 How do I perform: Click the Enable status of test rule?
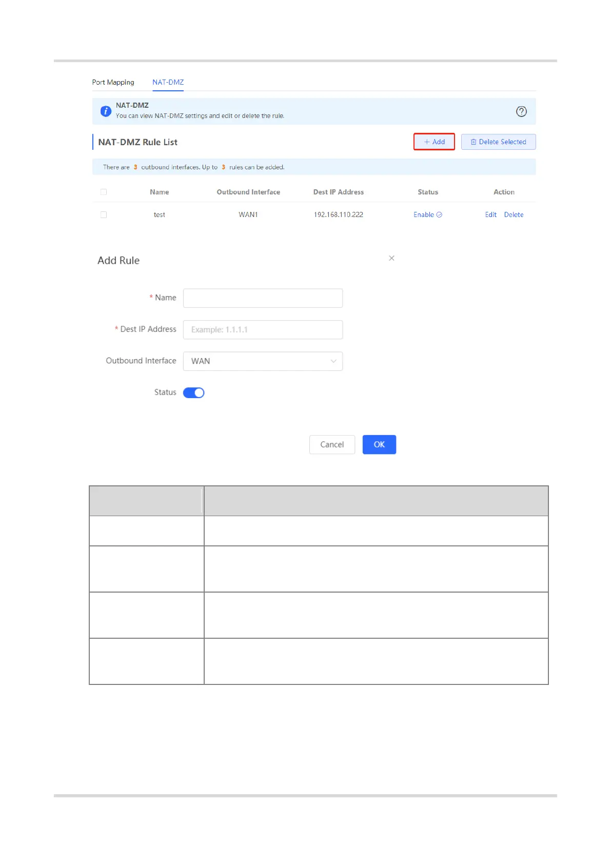[x=427, y=215]
